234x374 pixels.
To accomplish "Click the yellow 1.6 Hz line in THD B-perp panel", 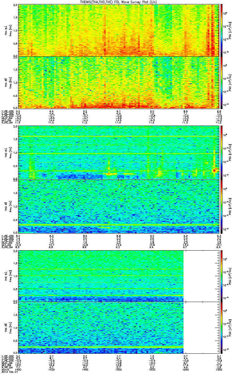I will (x=118, y=137).
